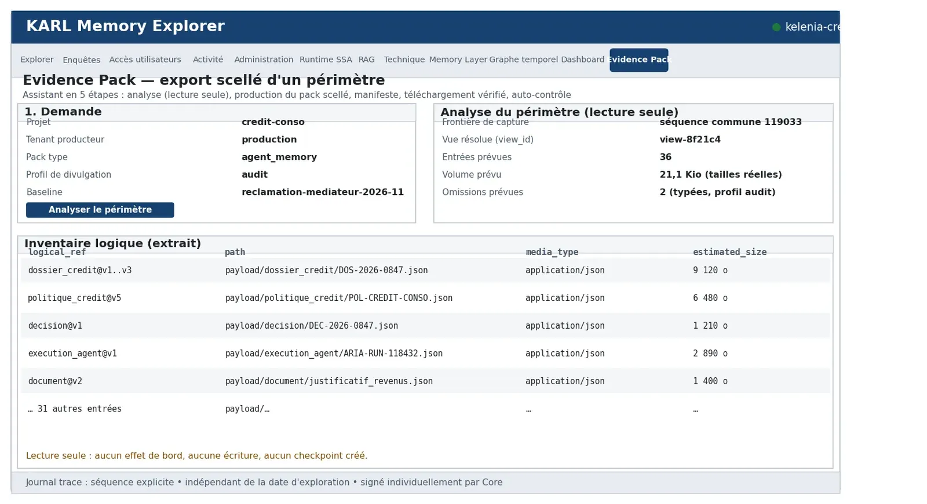Open the RAG tab
The width and height of the screenshot is (927, 504).
(366, 60)
